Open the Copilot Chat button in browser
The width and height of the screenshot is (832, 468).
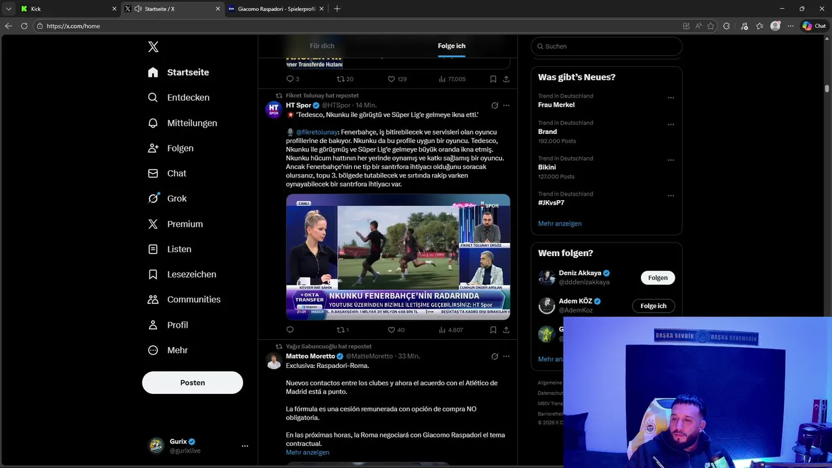(814, 26)
